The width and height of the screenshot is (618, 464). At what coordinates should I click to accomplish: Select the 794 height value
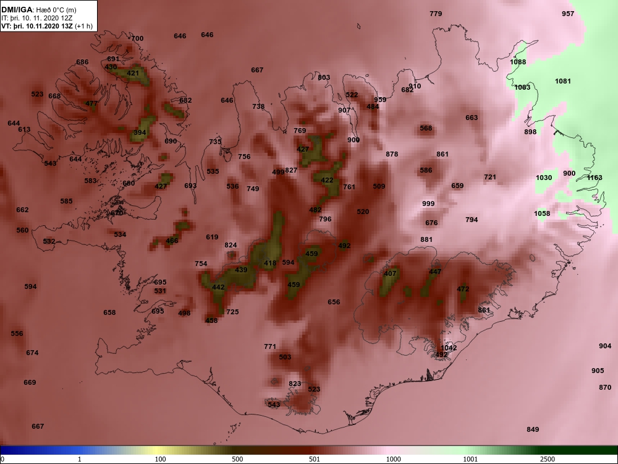pos(472,220)
